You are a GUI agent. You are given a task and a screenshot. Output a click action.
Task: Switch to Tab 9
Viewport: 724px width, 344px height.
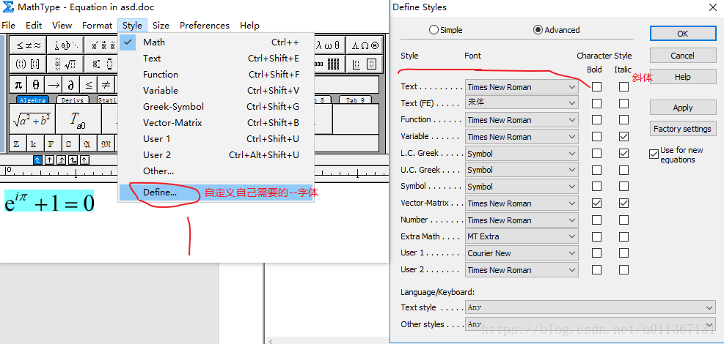pos(355,100)
